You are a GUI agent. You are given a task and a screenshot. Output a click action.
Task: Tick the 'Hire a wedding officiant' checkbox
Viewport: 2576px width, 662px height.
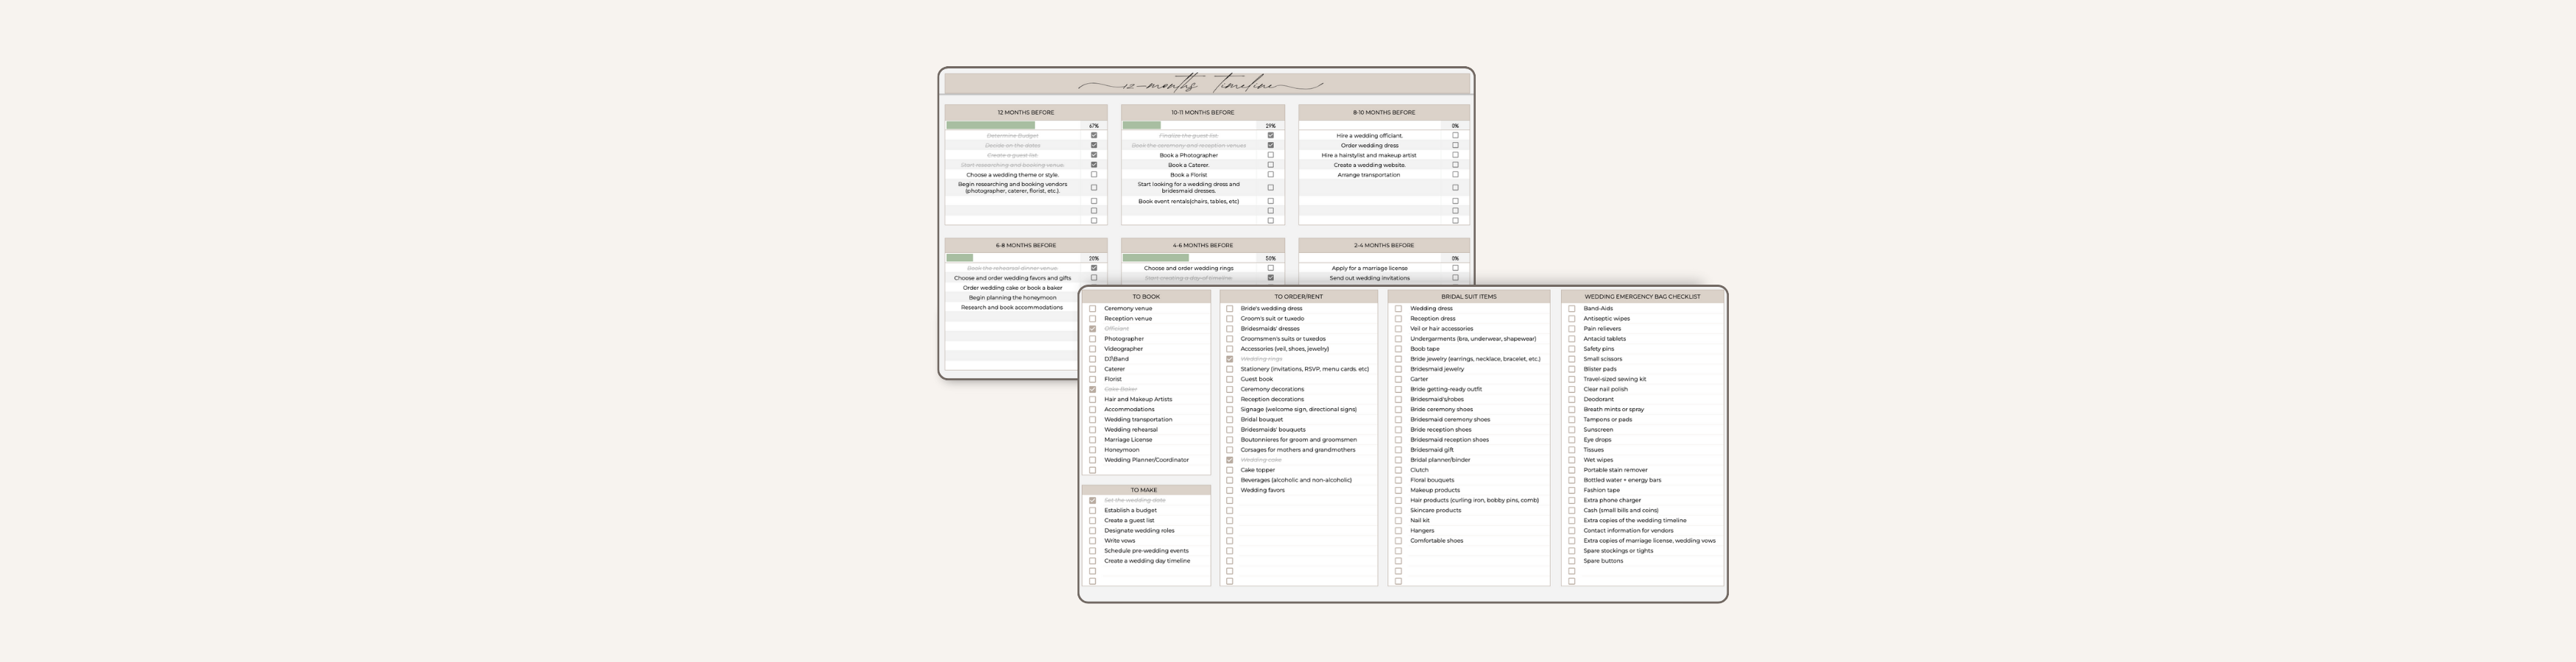click(1455, 135)
